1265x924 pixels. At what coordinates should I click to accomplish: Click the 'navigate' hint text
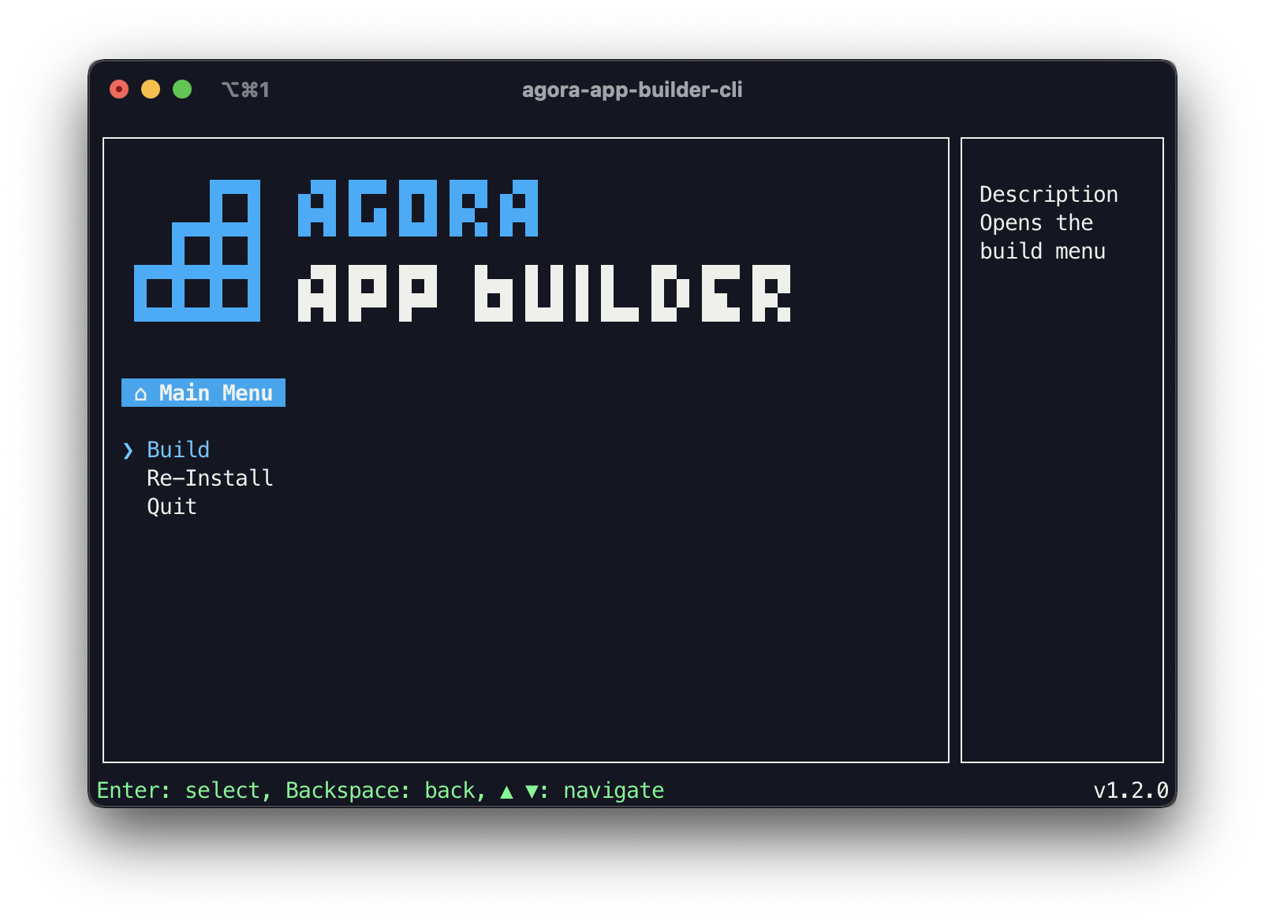click(x=614, y=790)
